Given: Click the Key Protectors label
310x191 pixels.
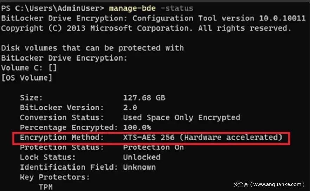Looking at the screenshot, I should (x=55, y=177).
